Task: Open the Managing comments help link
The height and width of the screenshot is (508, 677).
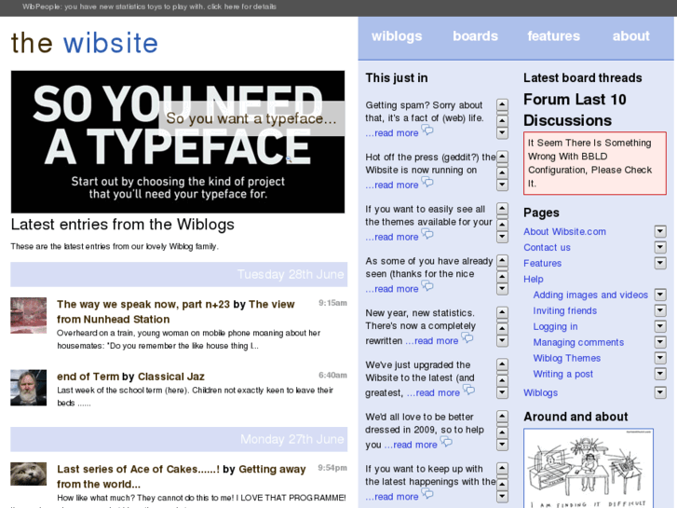Action: 578,342
